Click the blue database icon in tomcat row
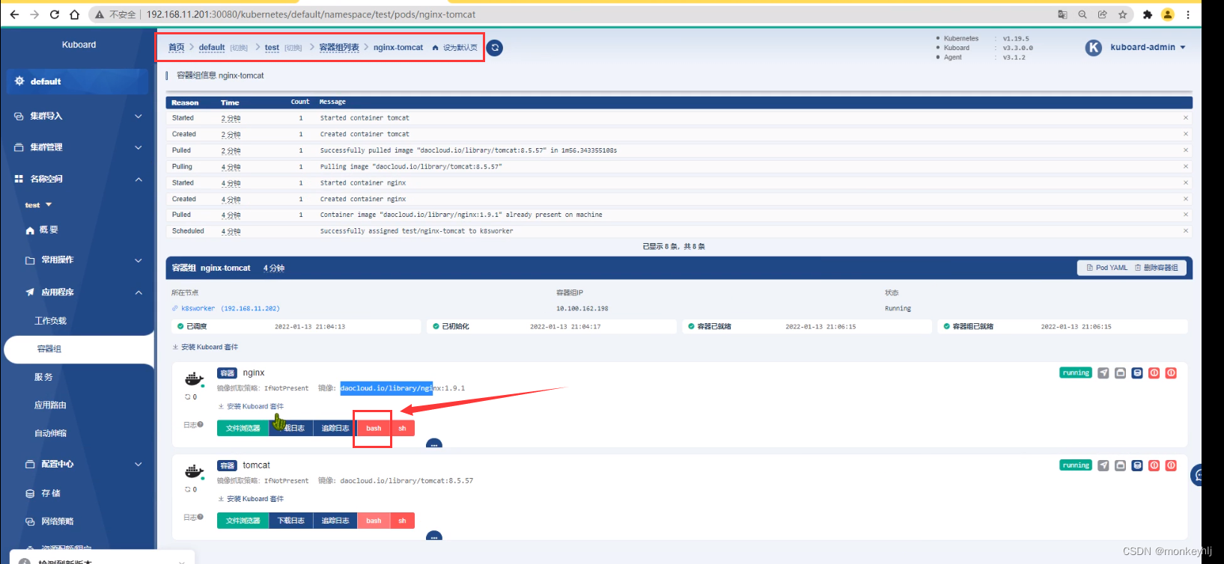 pos(1137,465)
